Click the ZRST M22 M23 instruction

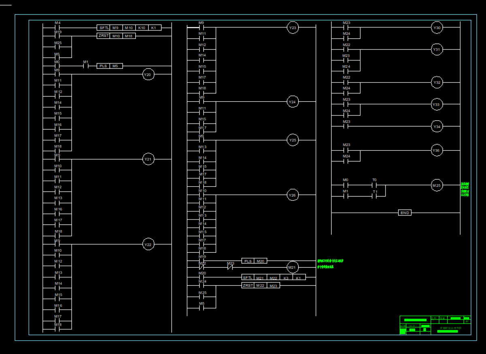[x=260, y=286]
